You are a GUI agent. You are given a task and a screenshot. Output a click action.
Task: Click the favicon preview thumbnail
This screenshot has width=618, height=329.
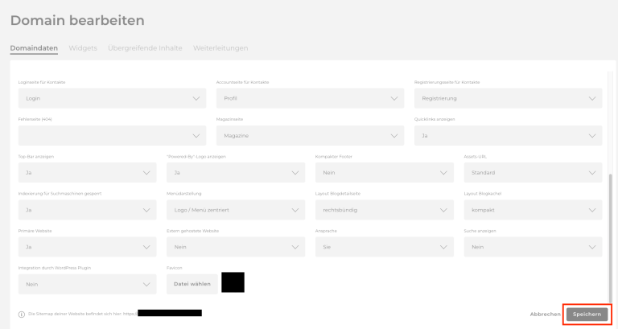(233, 283)
